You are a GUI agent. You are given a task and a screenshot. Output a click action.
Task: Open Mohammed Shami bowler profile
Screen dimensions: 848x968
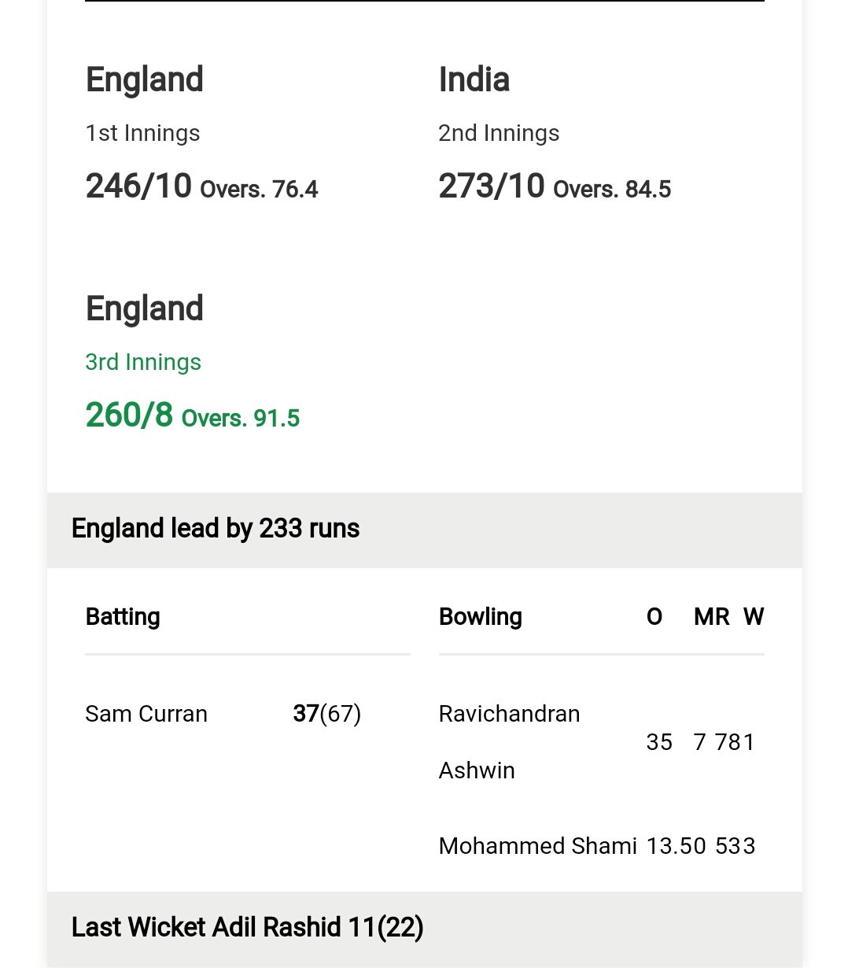(538, 846)
